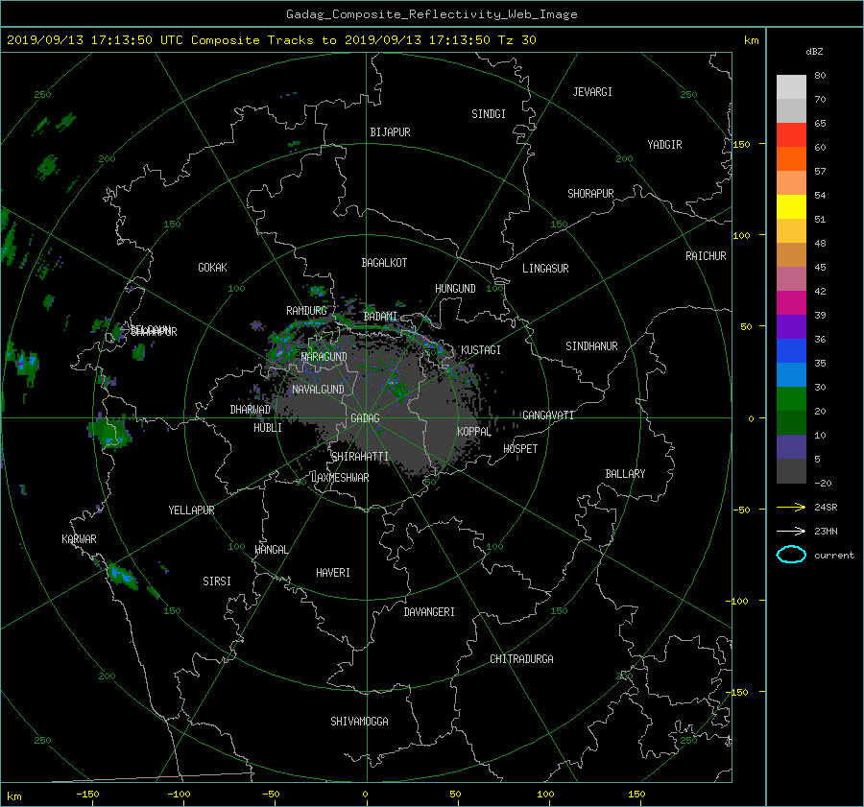Click the cyan 'current' ellipse legend symbol
The width and height of the screenshot is (864, 807).
(791, 555)
